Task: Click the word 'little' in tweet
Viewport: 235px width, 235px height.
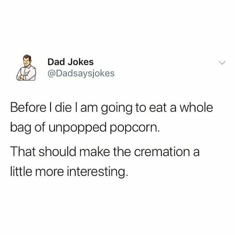Action: 21,172
